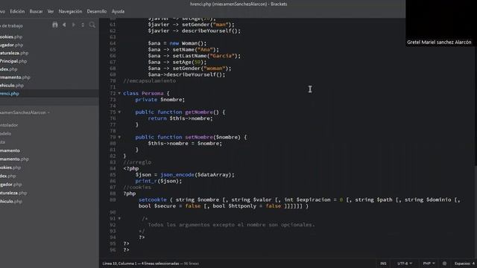
Task: Open the Buscar menu
Action: pos(36,11)
